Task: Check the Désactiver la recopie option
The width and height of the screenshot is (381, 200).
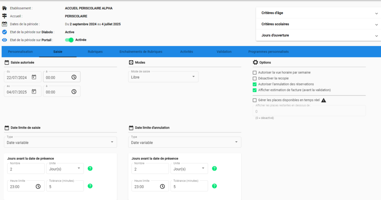Action: (254, 78)
